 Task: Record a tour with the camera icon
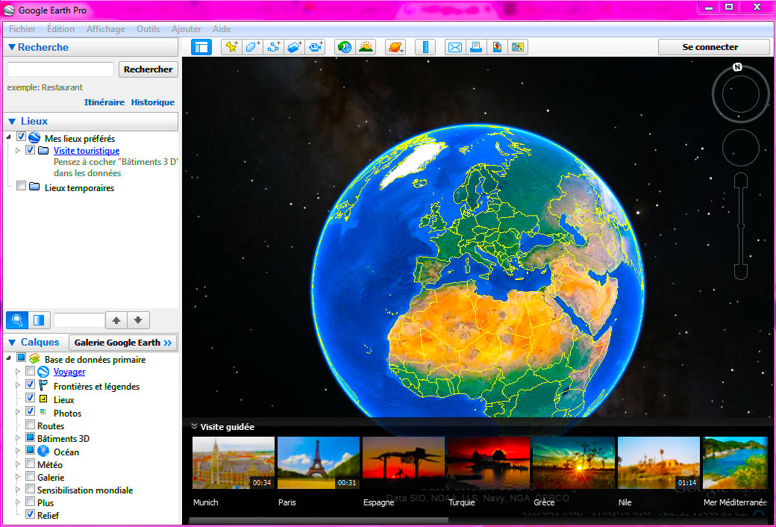(315, 47)
